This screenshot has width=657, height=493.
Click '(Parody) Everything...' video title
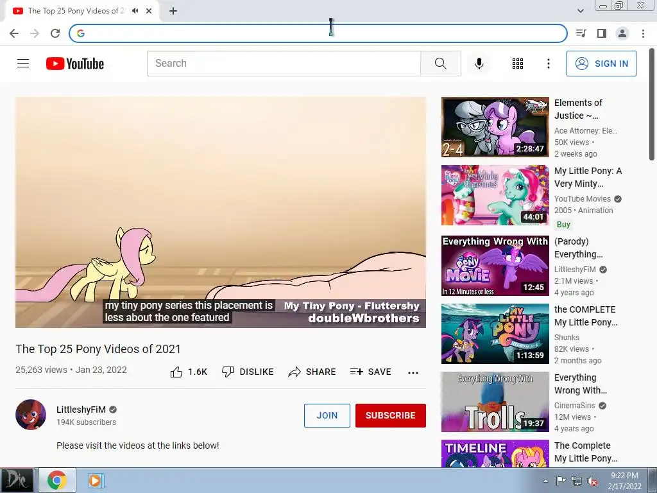click(578, 248)
